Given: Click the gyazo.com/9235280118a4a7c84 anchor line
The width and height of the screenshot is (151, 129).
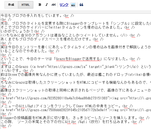Looking at the screenshot, I should coord(76,98).
